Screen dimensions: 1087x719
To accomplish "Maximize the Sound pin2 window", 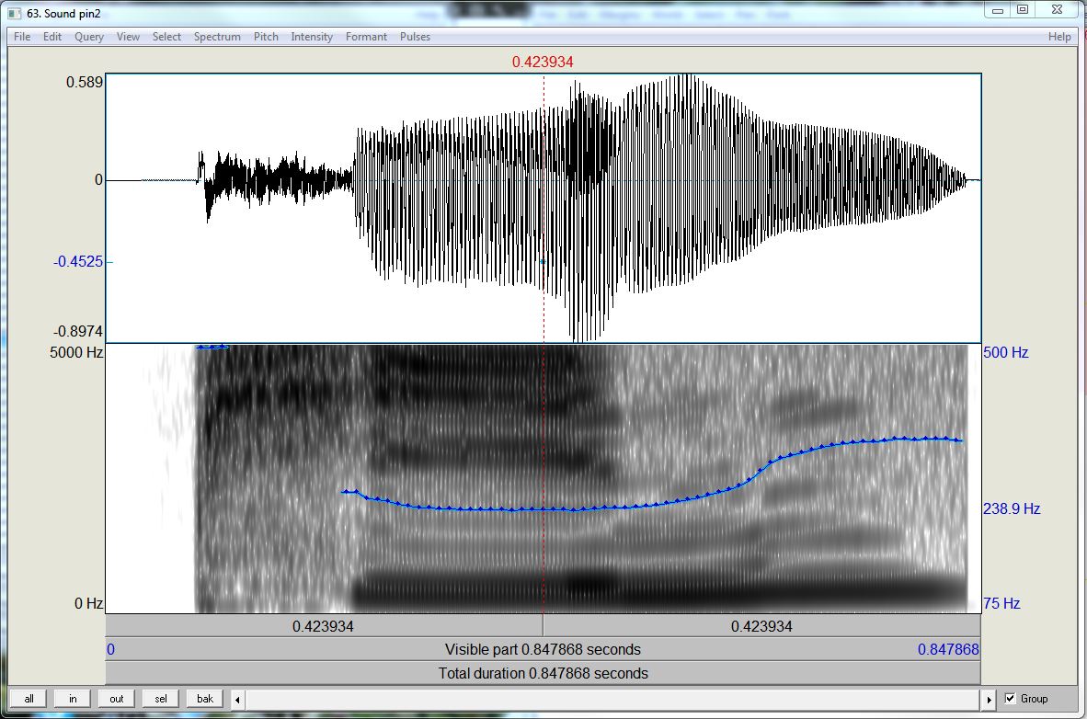I will point(1023,10).
